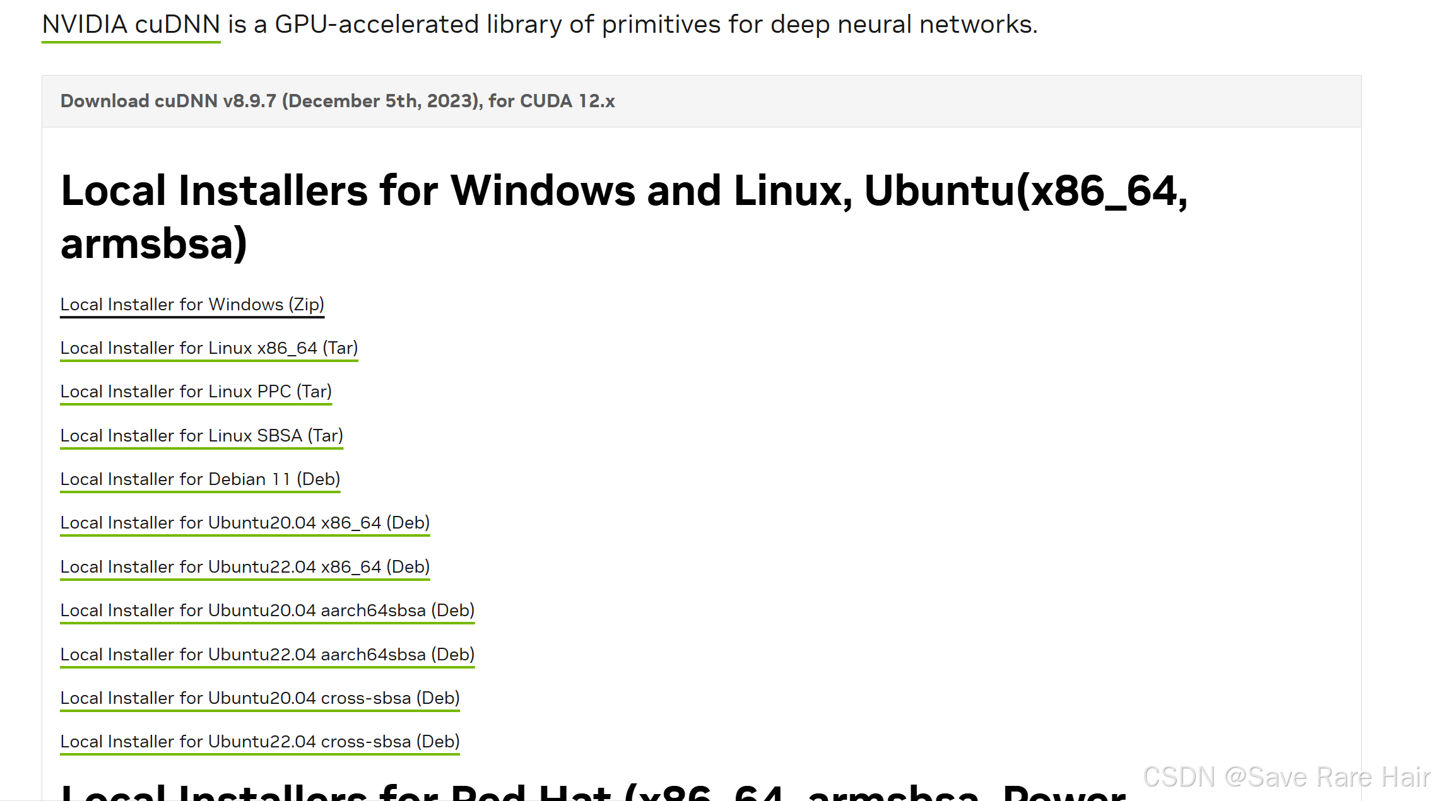Click the Local Installers for Windows and Linux heading

click(625, 216)
